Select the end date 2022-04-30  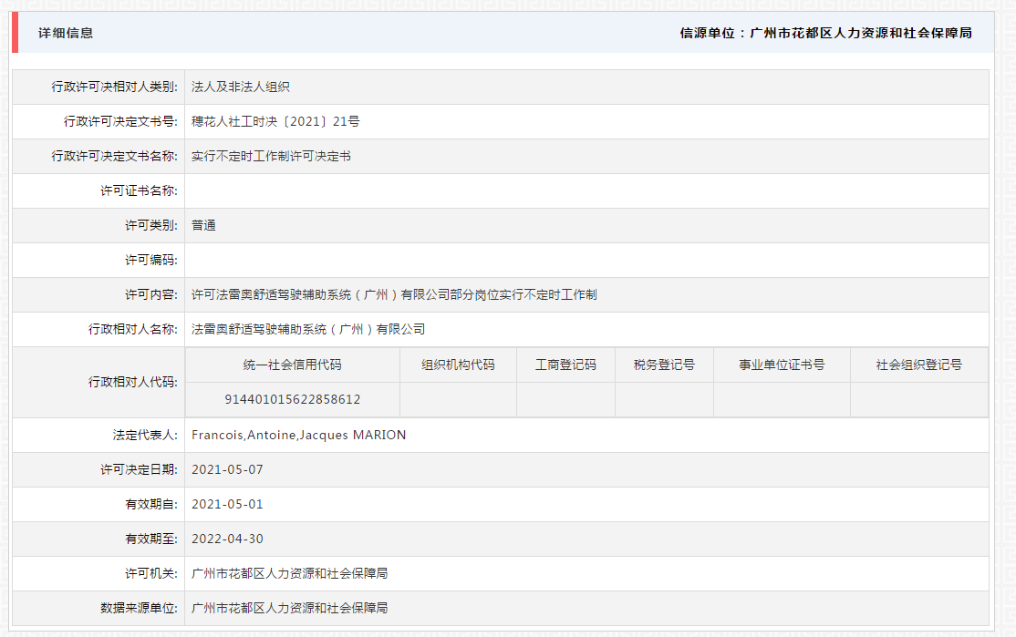pos(227,539)
